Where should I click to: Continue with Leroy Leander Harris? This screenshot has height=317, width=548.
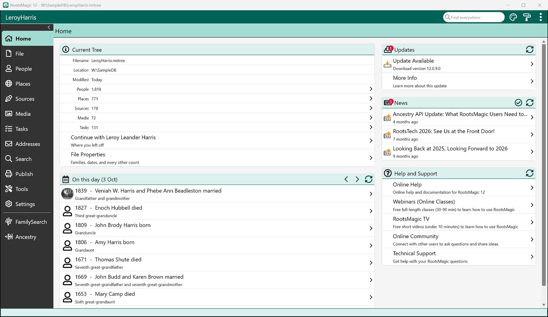point(217,141)
